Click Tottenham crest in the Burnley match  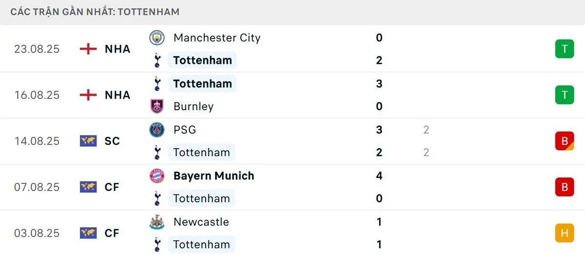click(157, 84)
